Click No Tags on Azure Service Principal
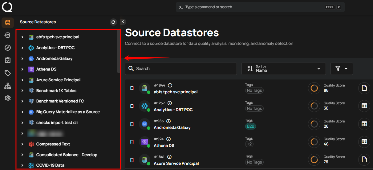Screen dimensions: 373x170 (254, 162)
